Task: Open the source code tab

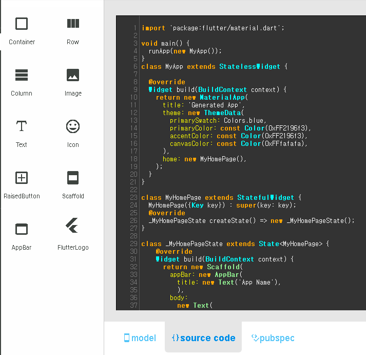Action: point(203,338)
